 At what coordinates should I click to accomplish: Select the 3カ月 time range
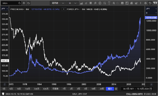[x=37, y=89]
